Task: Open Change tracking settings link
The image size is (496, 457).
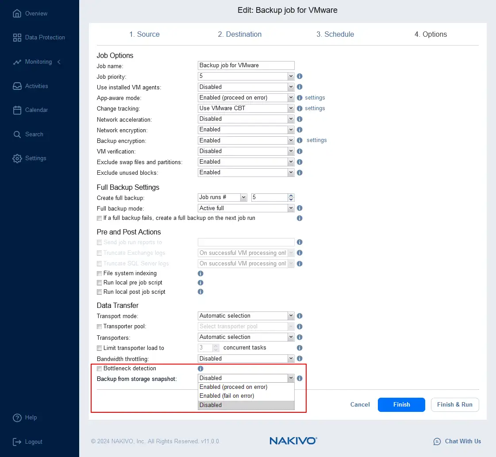Action: (315, 108)
